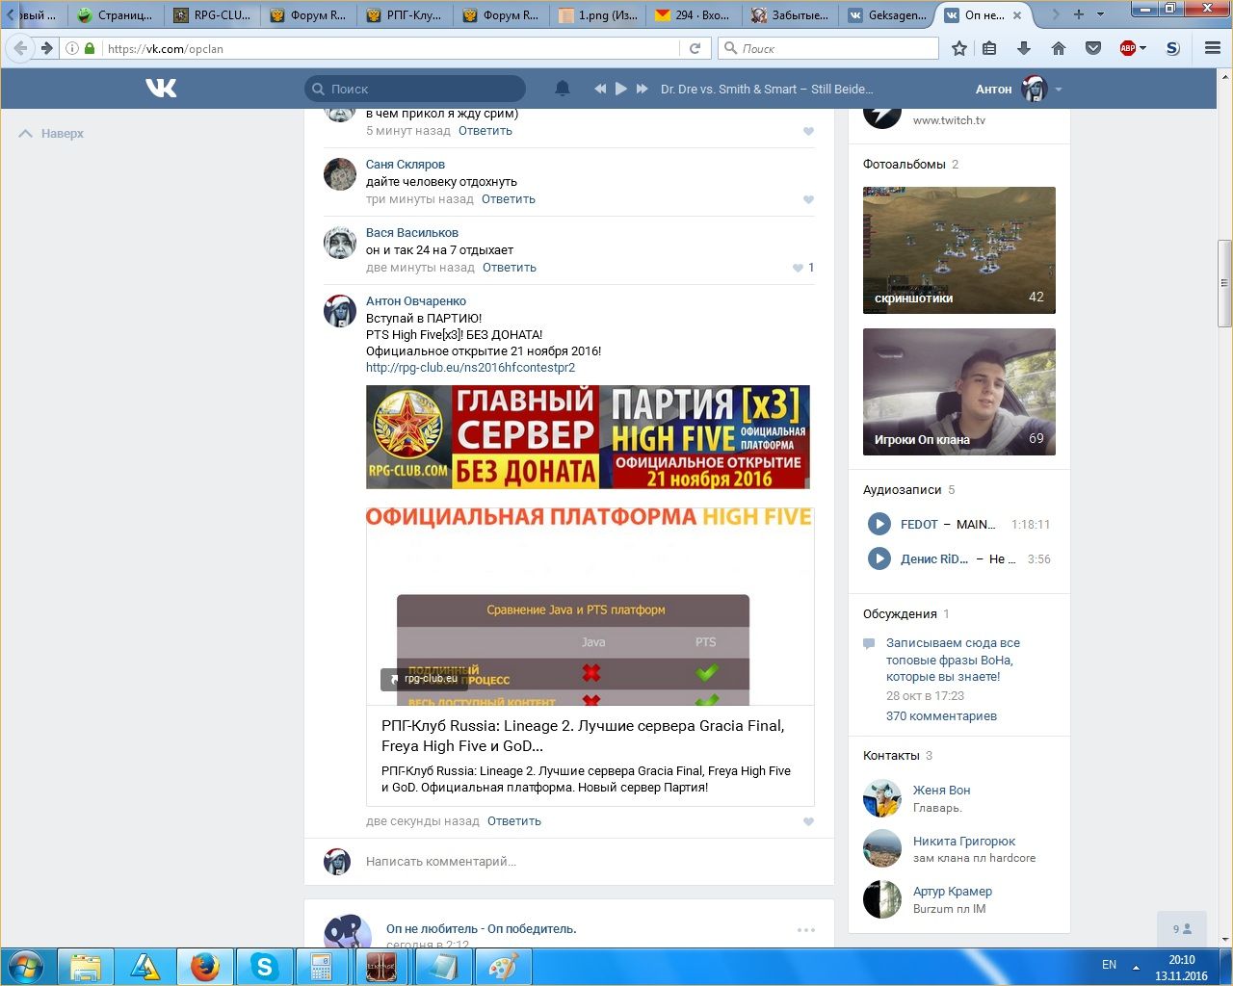Skip to the next audio track
1233x986 pixels.
click(x=643, y=89)
